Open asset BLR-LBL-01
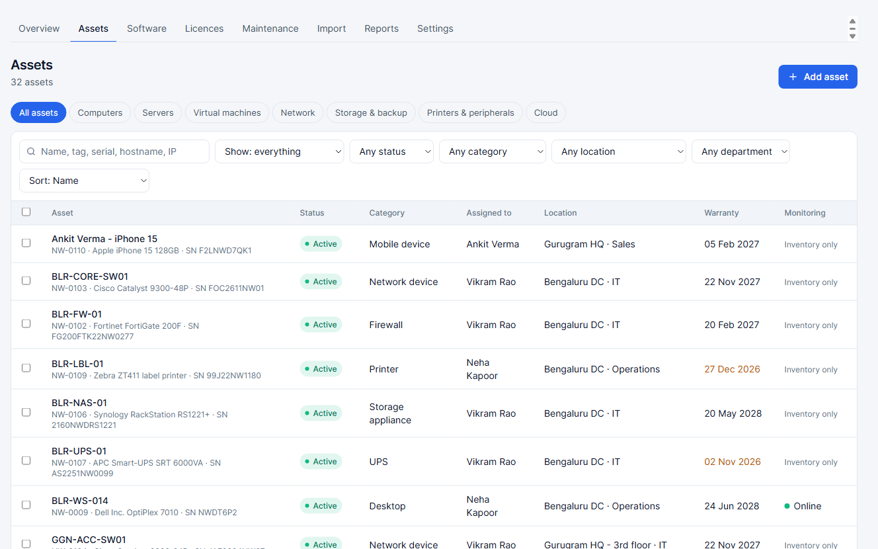This screenshot has height=549, width=878. coord(77,364)
